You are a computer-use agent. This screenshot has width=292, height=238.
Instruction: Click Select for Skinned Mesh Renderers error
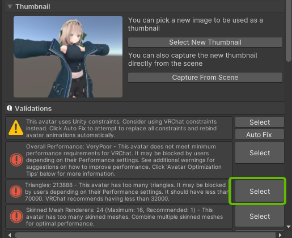(x=260, y=216)
